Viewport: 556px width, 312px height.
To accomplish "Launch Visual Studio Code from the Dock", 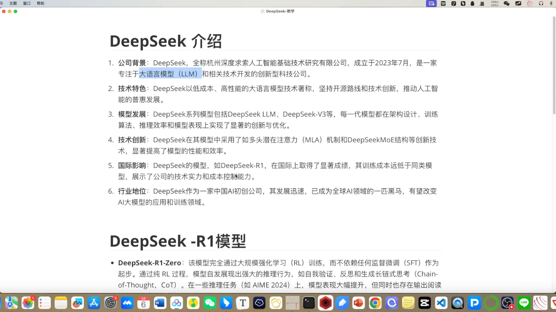I will pyautogui.click(x=441, y=303).
